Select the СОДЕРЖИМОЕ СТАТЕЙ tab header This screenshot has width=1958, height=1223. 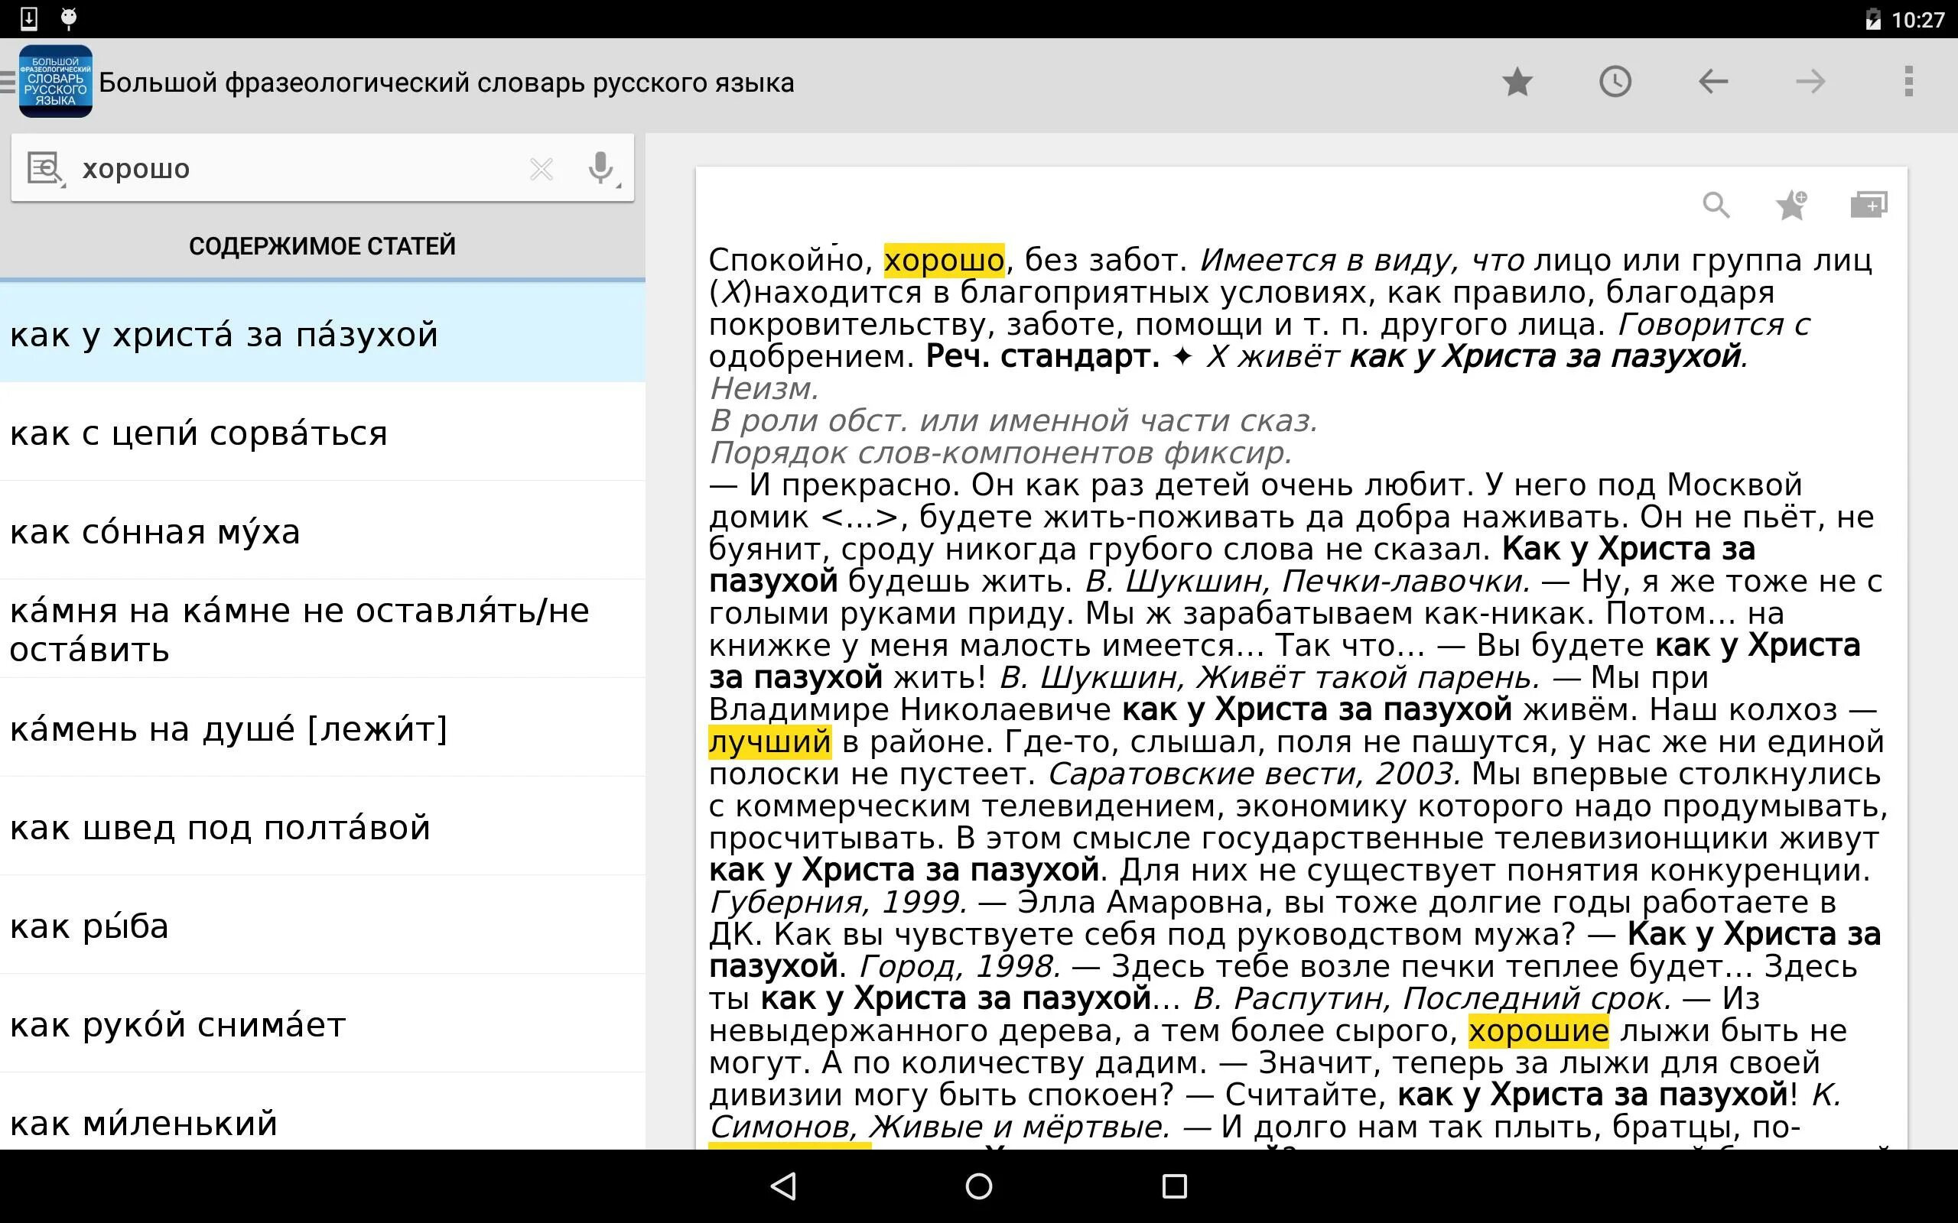click(x=322, y=246)
